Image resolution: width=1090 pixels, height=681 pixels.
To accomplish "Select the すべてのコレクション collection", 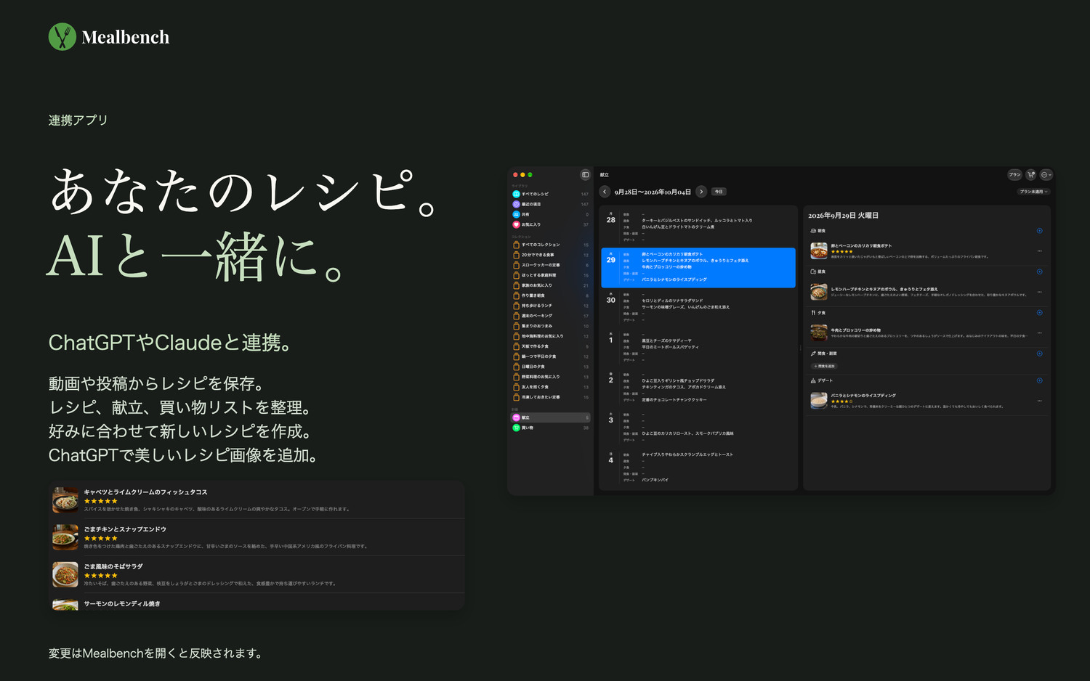I will click(x=551, y=245).
